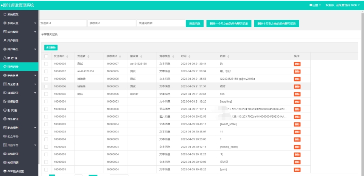Viewport: 364px width, 176px height.
Task: Click the APP链接设置 icon in sidebar
Action: click(x=5, y=171)
